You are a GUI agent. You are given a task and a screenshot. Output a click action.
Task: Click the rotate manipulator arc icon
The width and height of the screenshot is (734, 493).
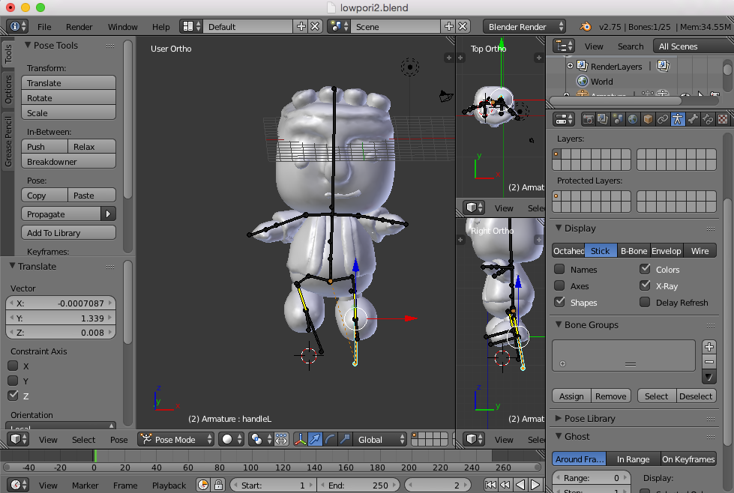(330, 440)
